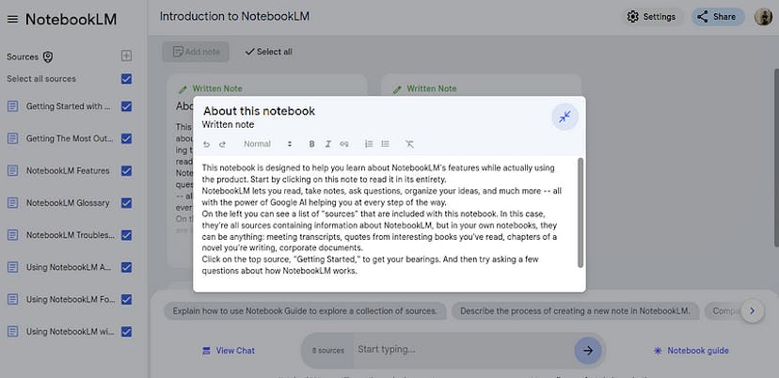779x378 pixels.
Task: Apply numbered list formatting
Action: click(x=369, y=144)
